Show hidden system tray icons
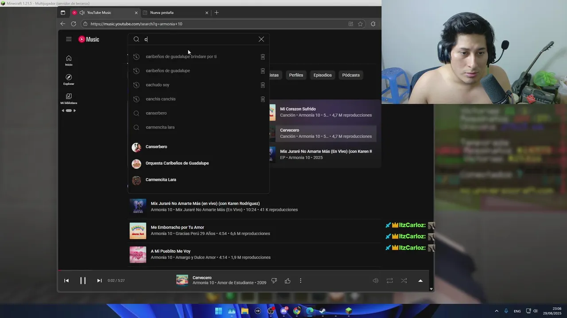 click(x=497, y=311)
